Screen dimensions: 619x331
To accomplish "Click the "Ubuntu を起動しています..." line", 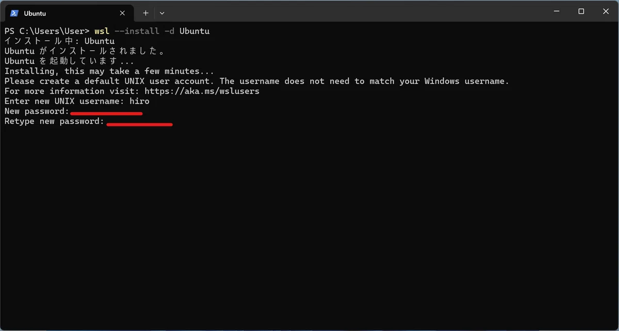I will pos(69,61).
